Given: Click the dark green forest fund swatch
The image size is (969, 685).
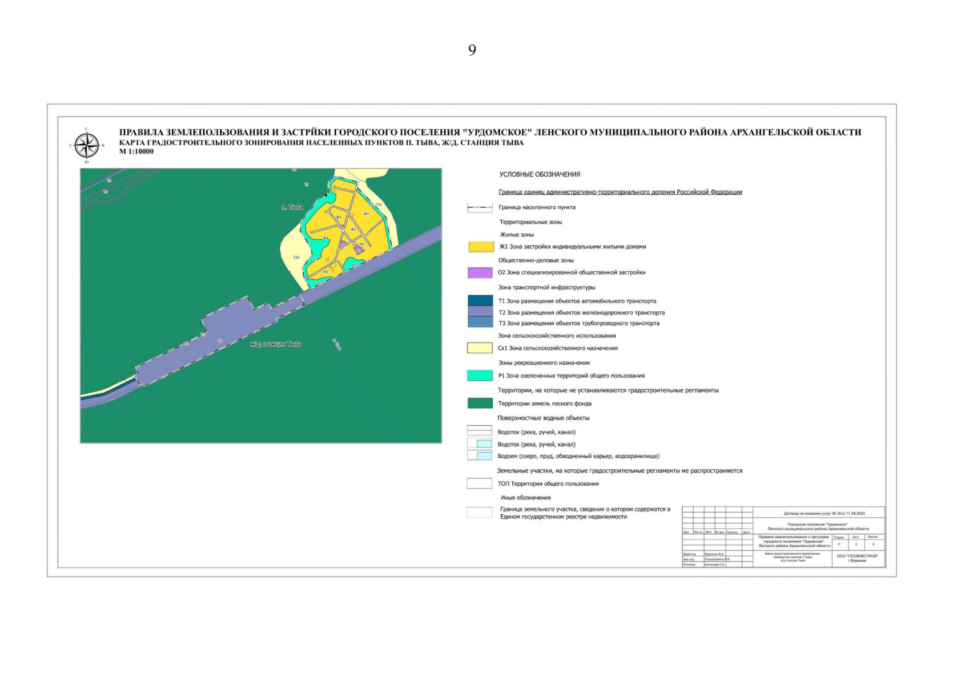Looking at the screenshot, I should [480, 404].
